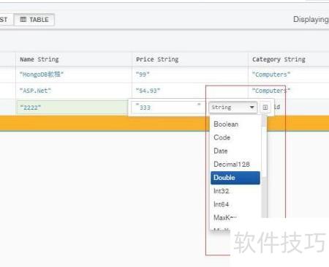The height and width of the screenshot is (267, 329).
Task: Switch to the TABLE view
Action: (34, 20)
